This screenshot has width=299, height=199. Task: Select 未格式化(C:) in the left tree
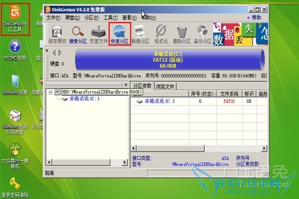(x=84, y=99)
